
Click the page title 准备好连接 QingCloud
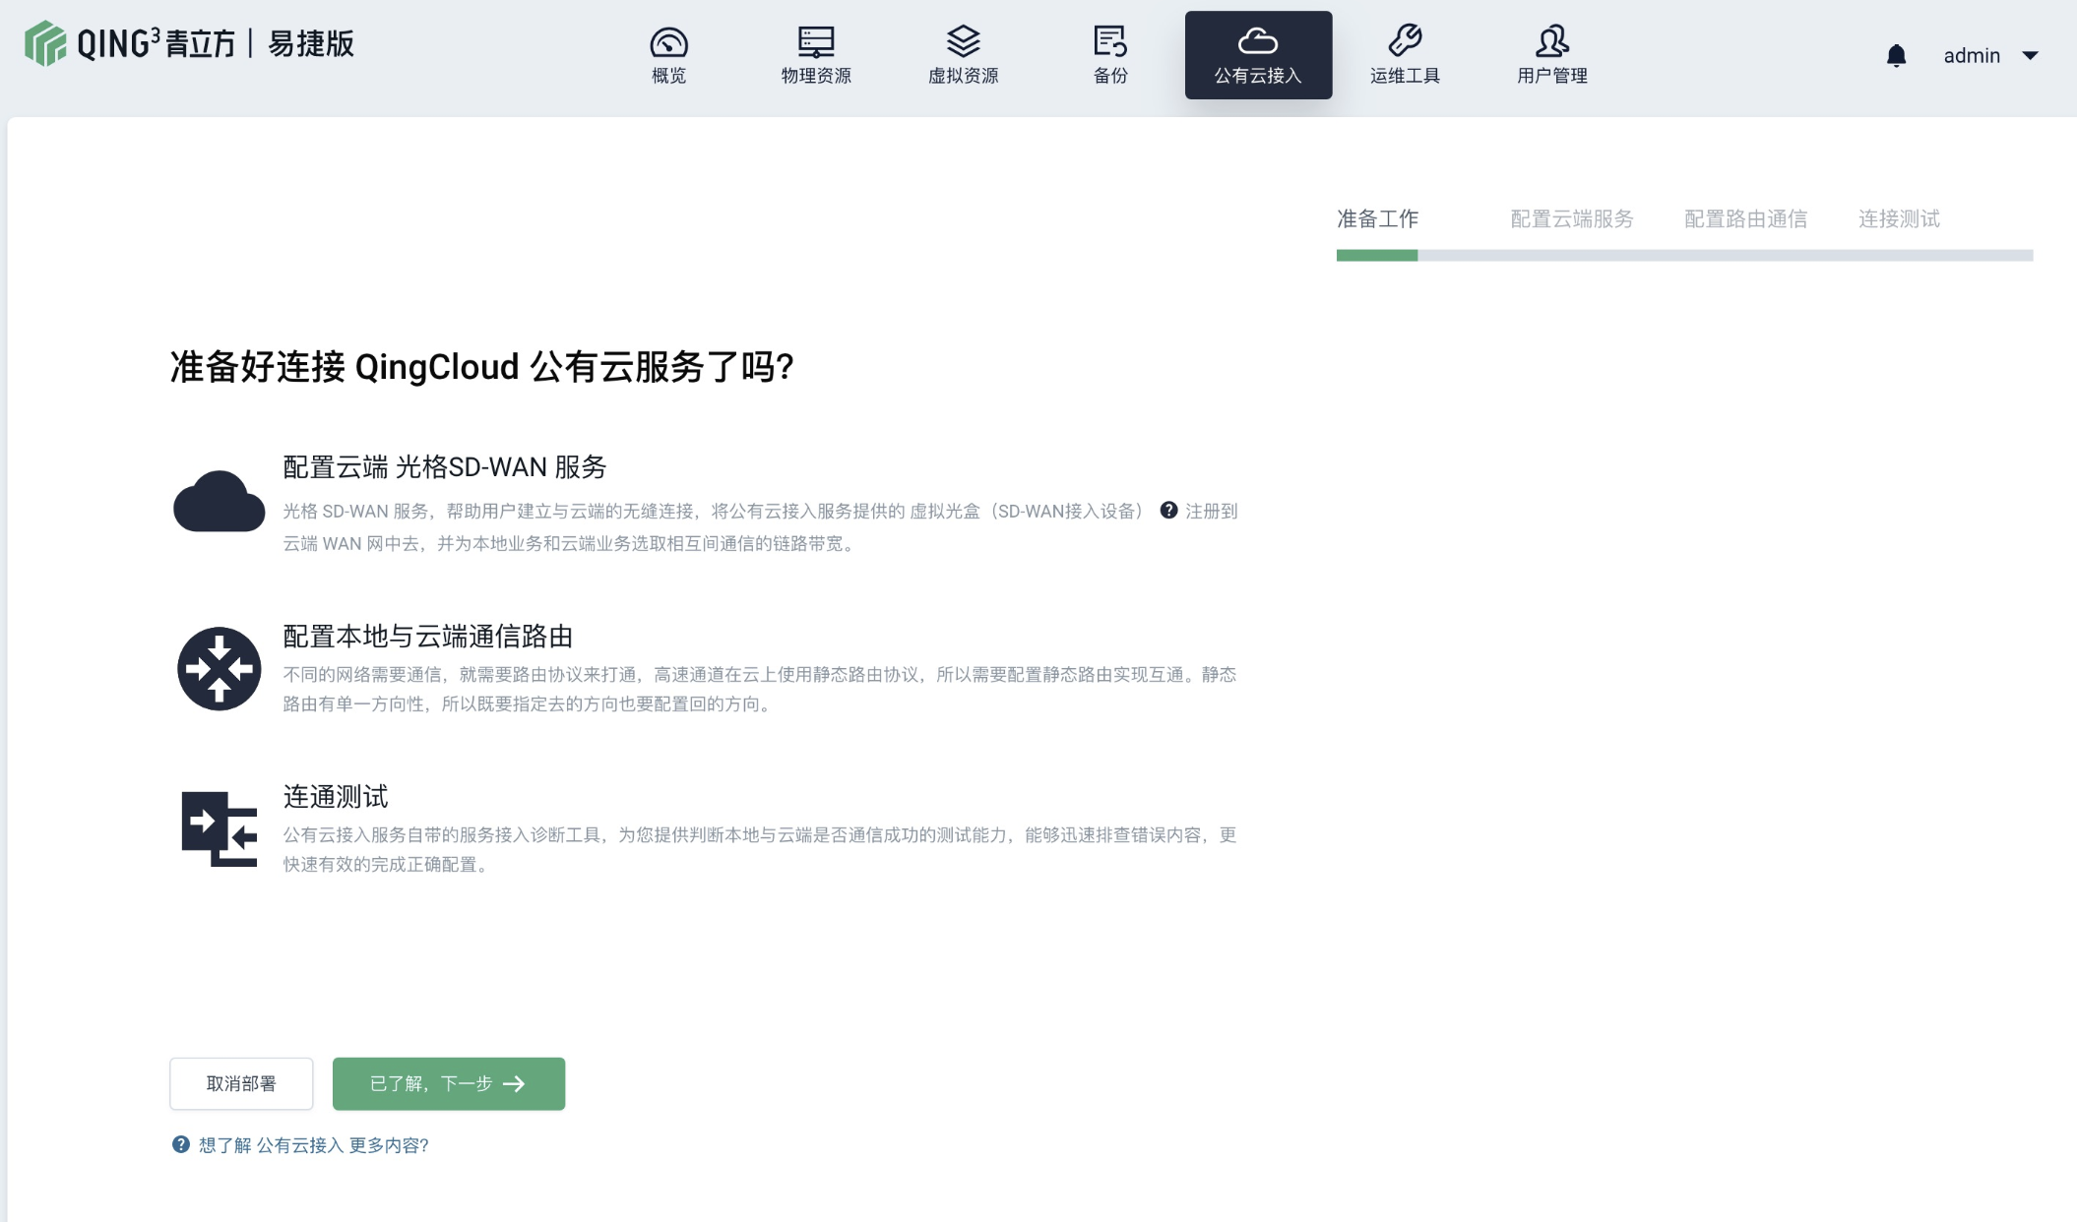(x=482, y=367)
